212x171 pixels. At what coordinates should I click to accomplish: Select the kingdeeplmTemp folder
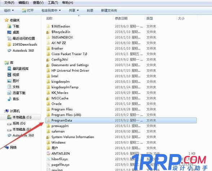pos(65,87)
